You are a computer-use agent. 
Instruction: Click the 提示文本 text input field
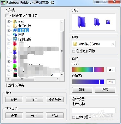click(94, 110)
